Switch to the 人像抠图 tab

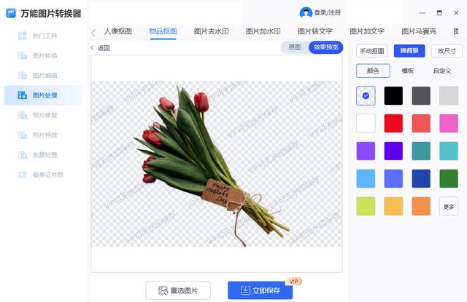[118, 31]
